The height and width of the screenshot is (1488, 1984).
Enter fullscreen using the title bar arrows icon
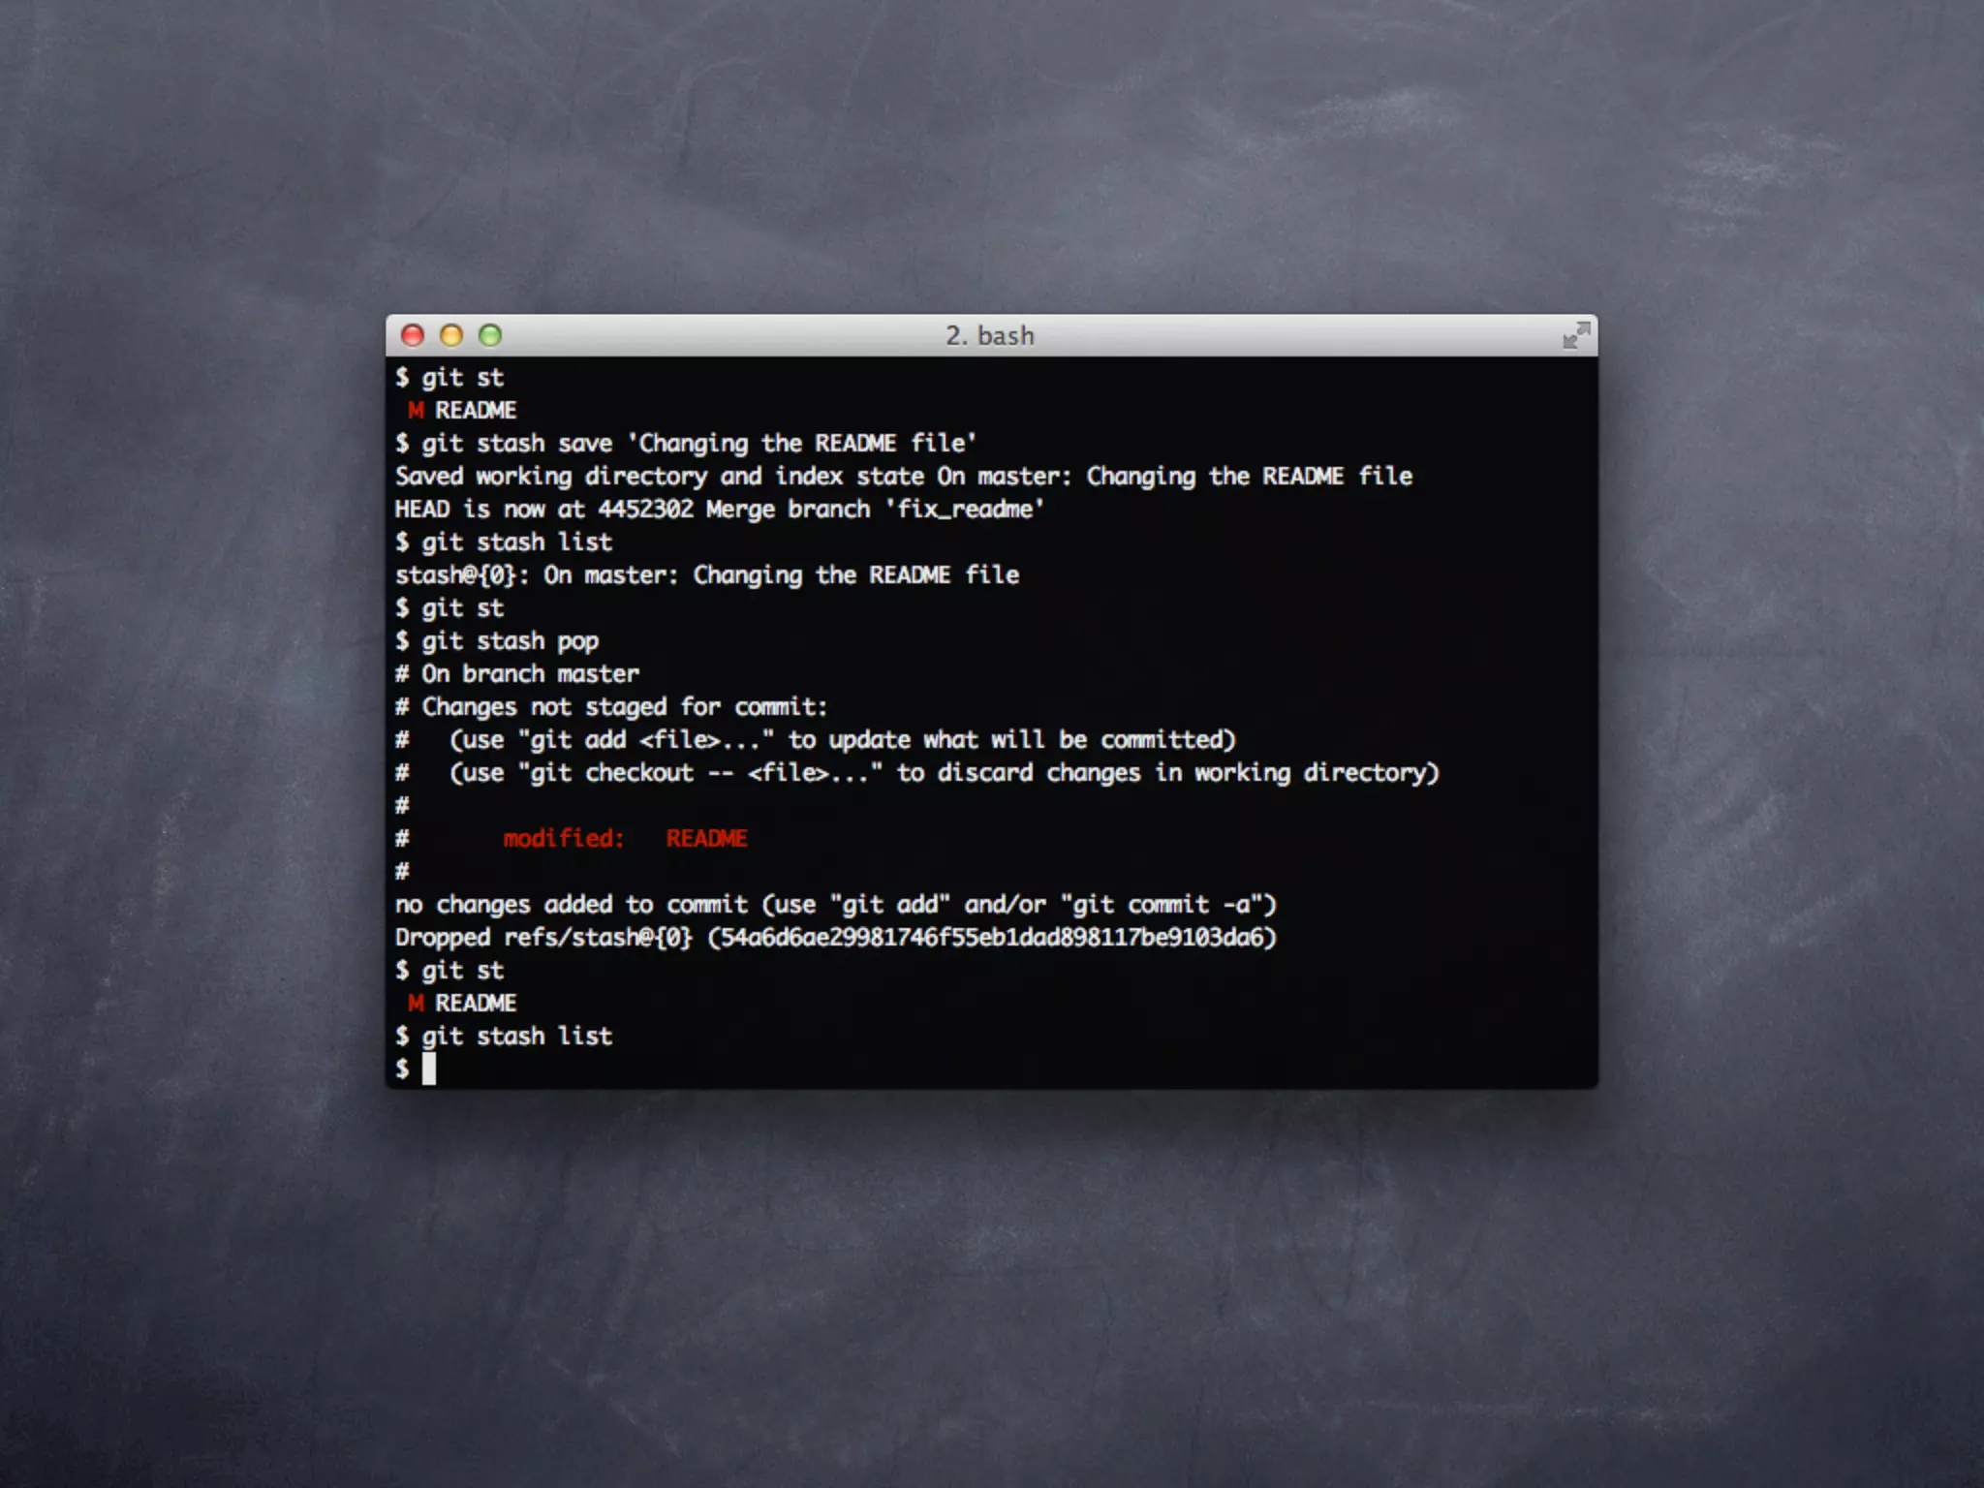[x=1576, y=335]
